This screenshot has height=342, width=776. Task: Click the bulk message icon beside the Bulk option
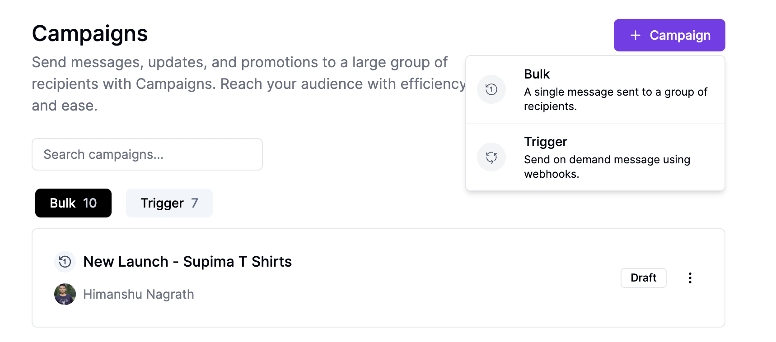(x=491, y=89)
